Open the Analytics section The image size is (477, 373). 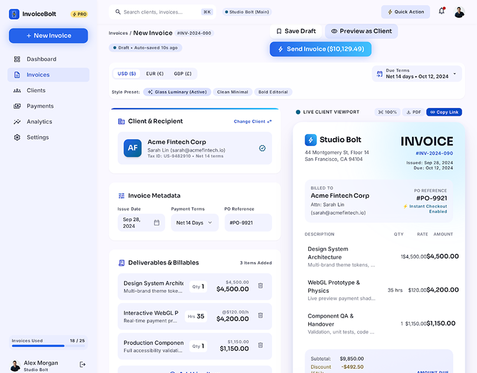point(48,122)
